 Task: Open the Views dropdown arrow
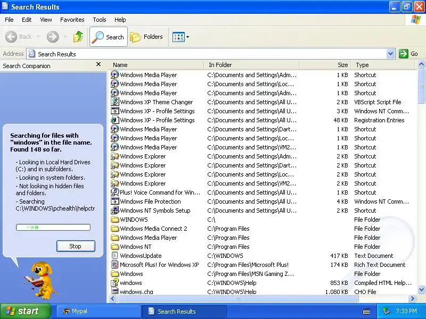pos(188,37)
